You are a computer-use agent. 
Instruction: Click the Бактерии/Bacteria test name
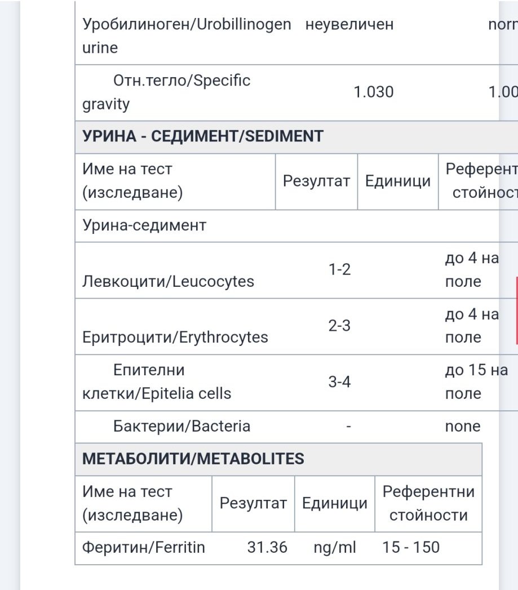pyautogui.click(x=181, y=427)
